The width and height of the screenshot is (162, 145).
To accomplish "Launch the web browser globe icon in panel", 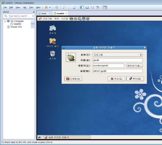I will (x=71, y=19).
